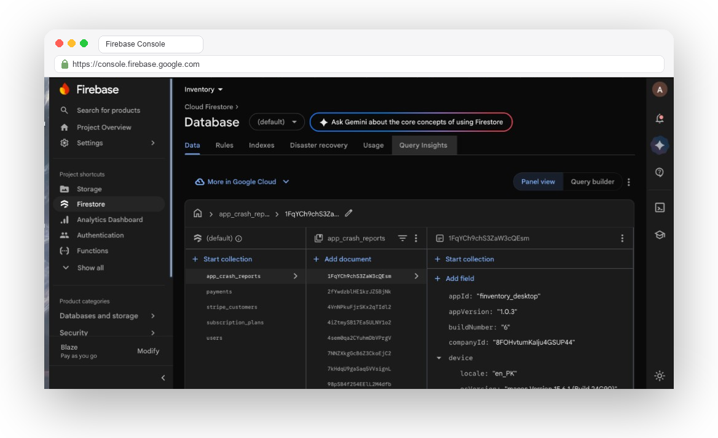Expand More in Google Cloud menu
Image resolution: width=718 pixels, height=438 pixels.
243,182
